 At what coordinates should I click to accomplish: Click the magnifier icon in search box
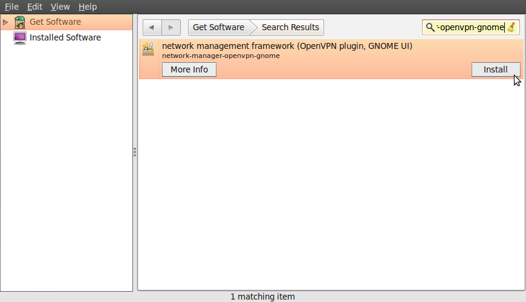pyautogui.click(x=430, y=27)
